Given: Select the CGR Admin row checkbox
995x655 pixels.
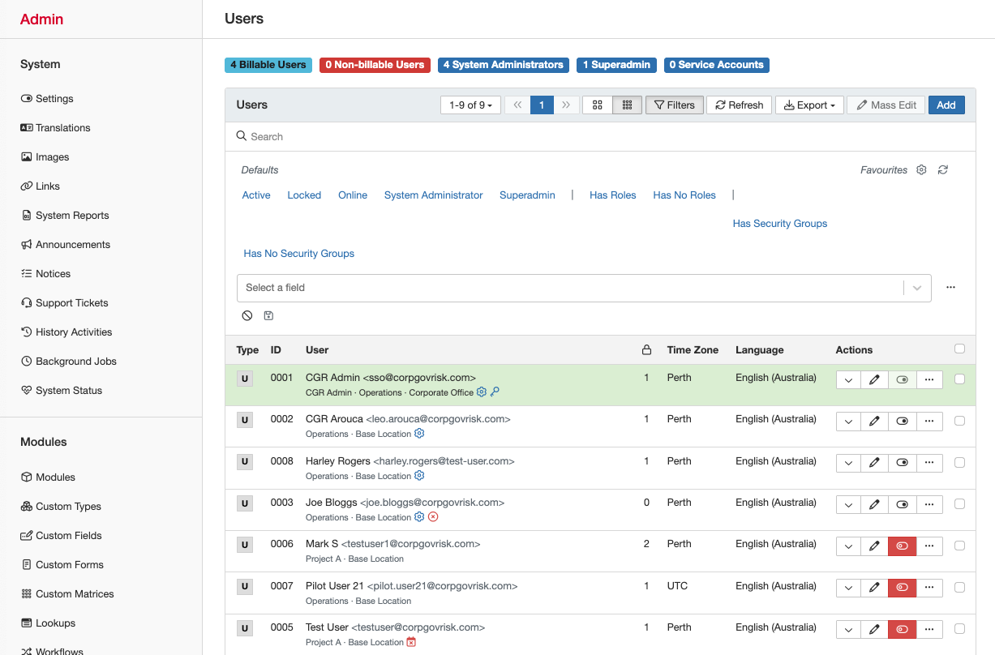Looking at the screenshot, I should 960,379.
